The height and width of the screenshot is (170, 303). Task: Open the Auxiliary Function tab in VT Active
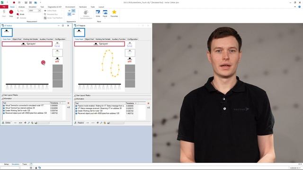coord(46,39)
